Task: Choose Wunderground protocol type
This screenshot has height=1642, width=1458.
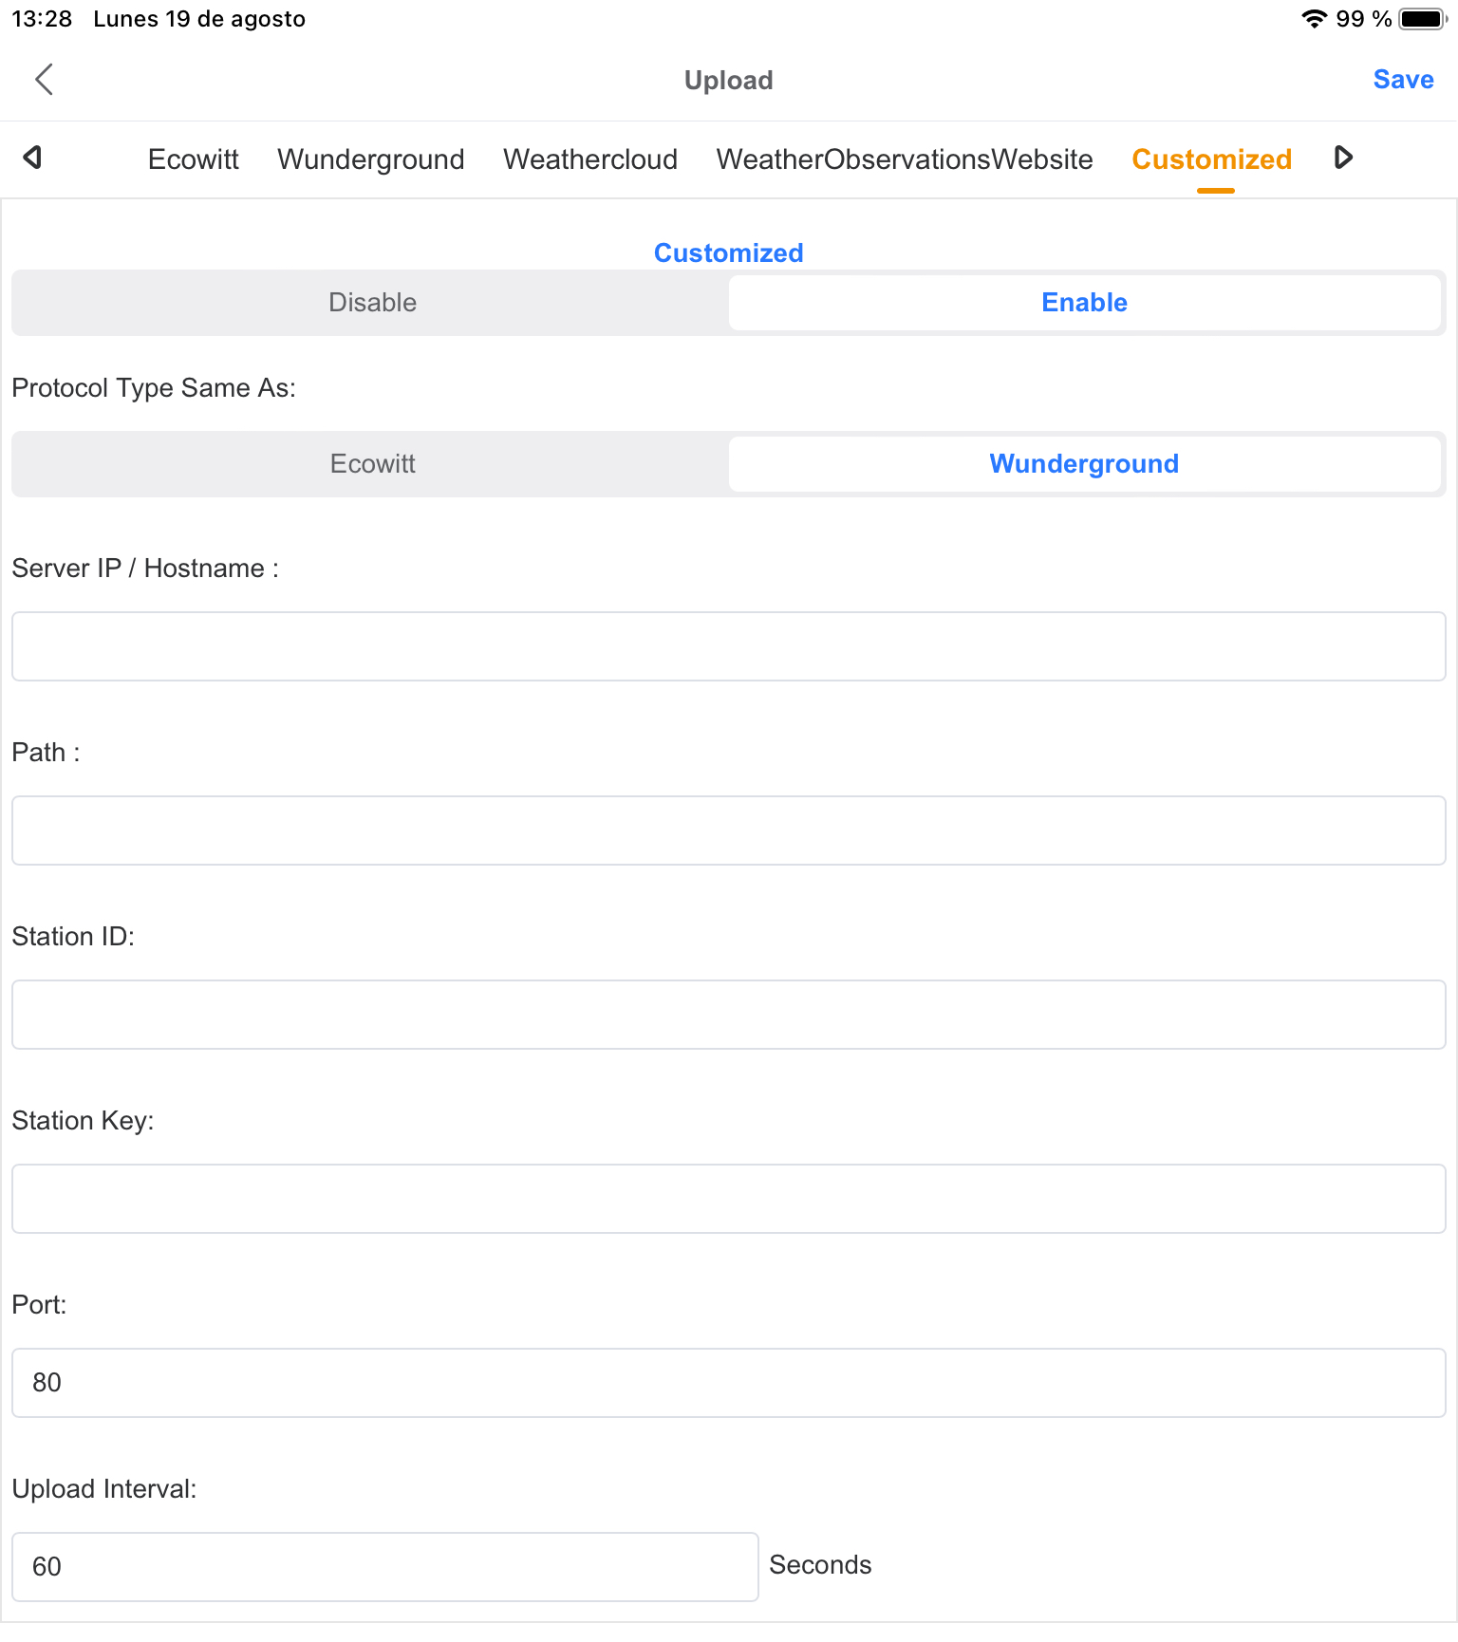Action: click(1084, 464)
